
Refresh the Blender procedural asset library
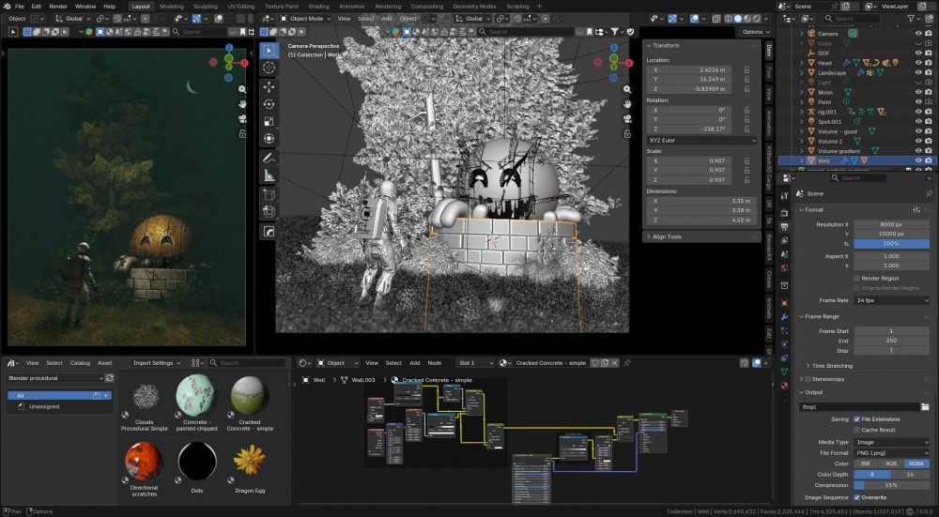click(110, 378)
